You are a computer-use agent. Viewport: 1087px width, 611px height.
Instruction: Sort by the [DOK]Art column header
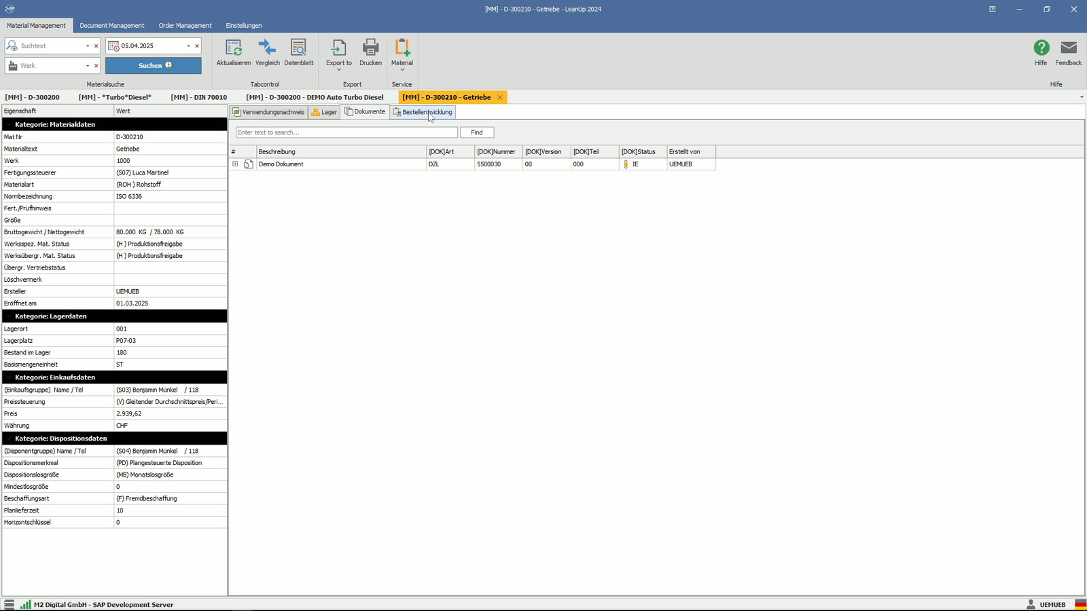pos(450,152)
